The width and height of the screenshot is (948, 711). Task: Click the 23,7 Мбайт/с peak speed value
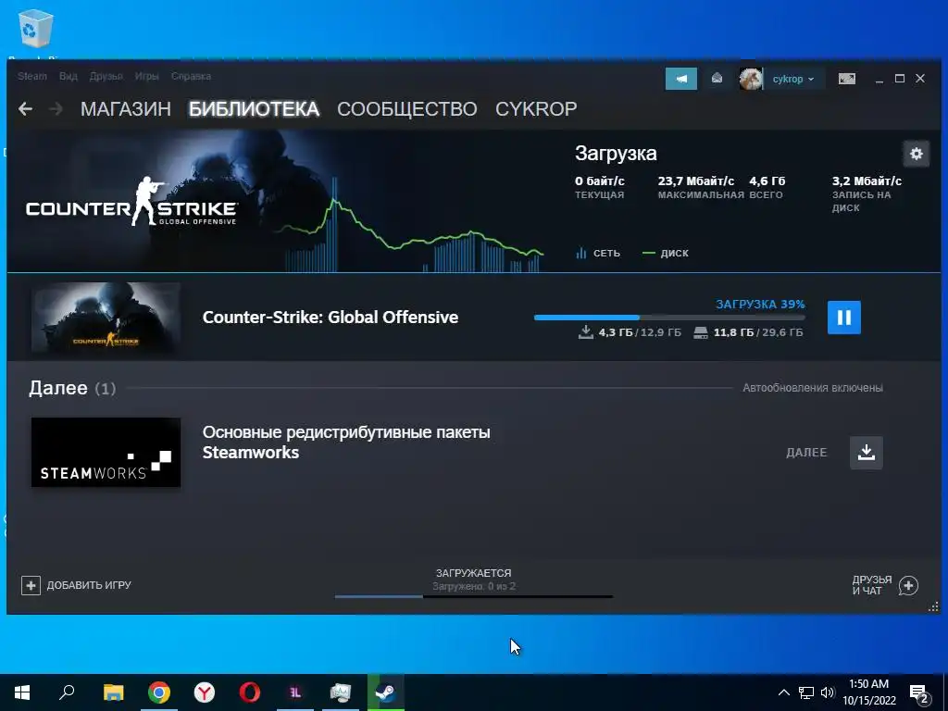[696, 181]
